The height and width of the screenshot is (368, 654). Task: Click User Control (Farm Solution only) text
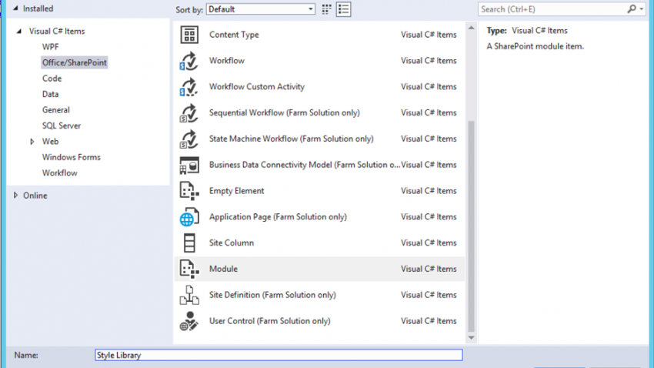click(270, 321)
